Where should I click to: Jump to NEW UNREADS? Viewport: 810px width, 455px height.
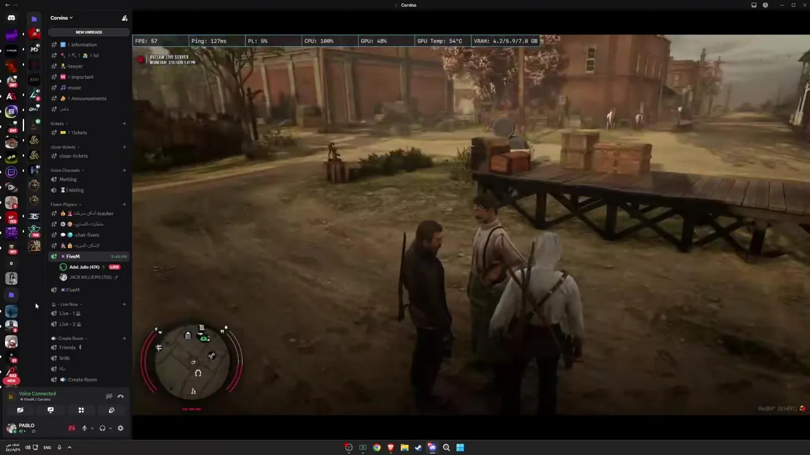click(x=89, y=32)
